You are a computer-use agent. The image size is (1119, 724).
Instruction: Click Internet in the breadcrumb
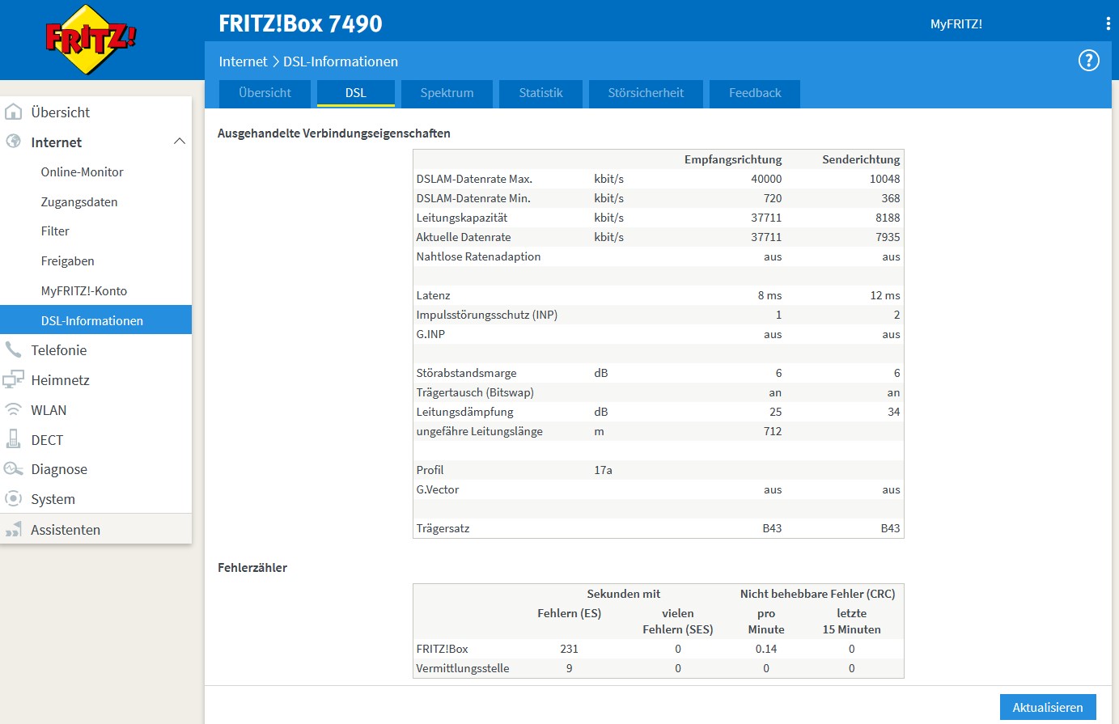point(243,61)
